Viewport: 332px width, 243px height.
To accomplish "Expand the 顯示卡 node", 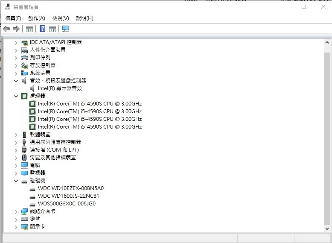I will click(x=16, y=227).
